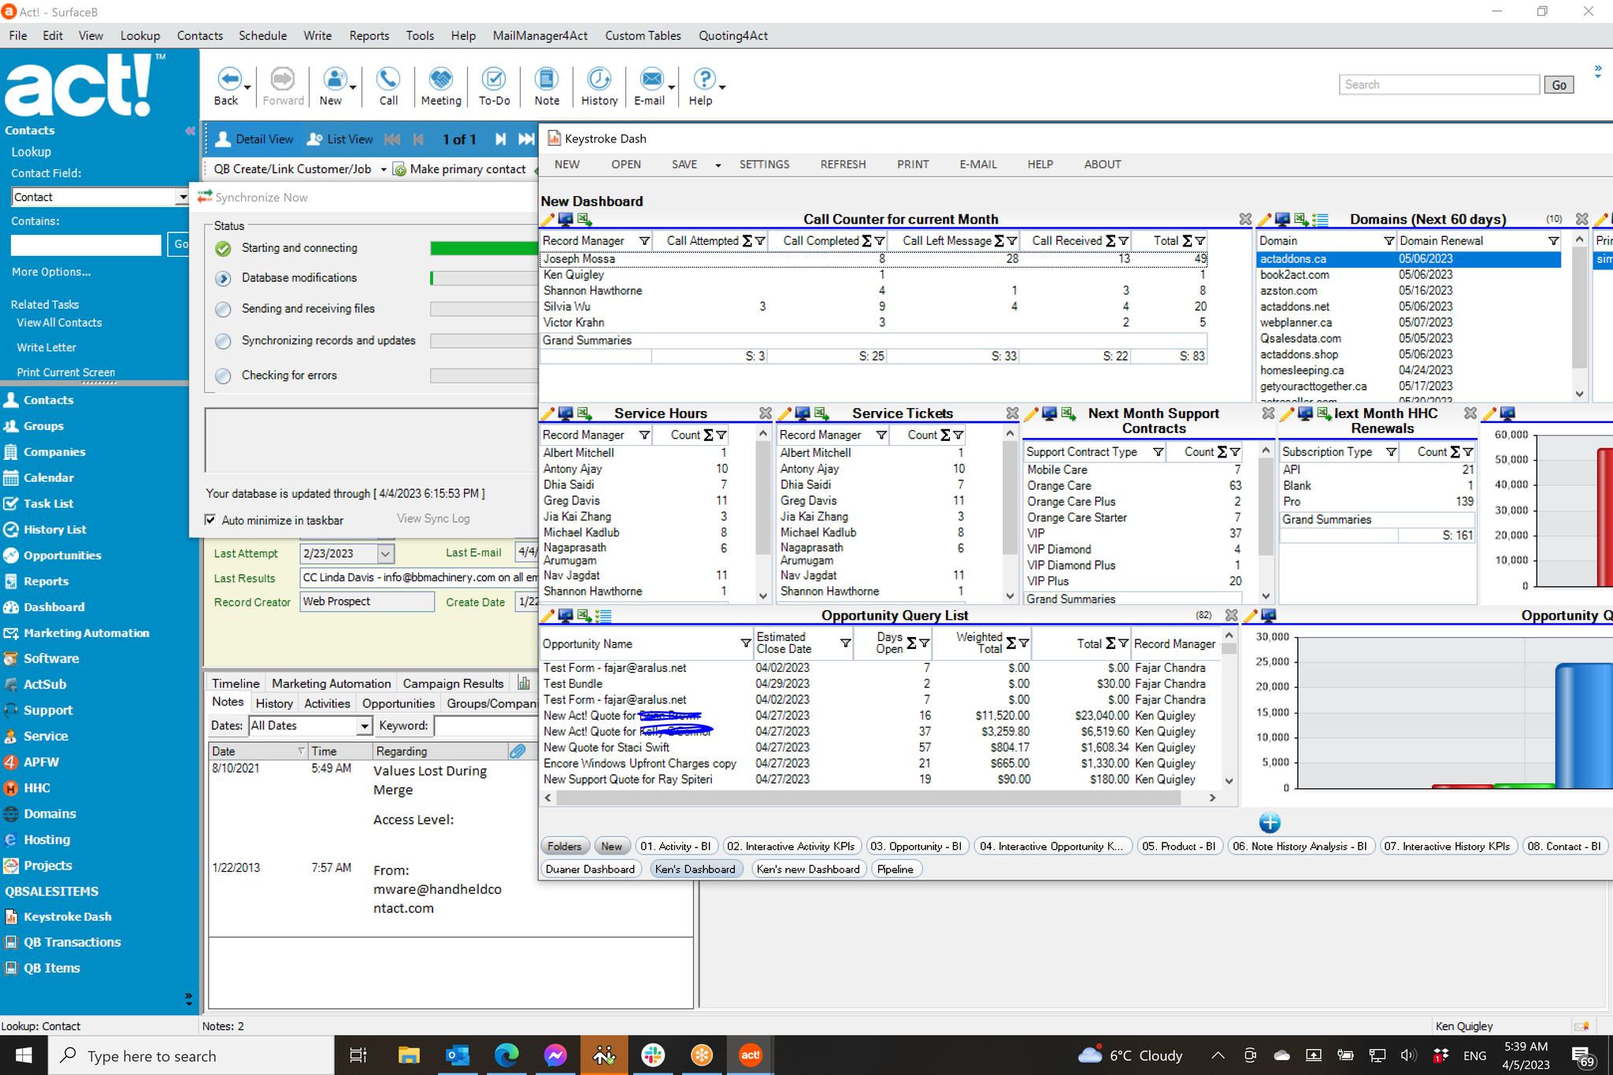Click list icon on Domains widget

click(x=1321, y=220)
